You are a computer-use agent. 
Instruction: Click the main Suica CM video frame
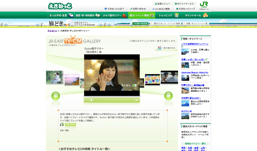click(112, 75)
